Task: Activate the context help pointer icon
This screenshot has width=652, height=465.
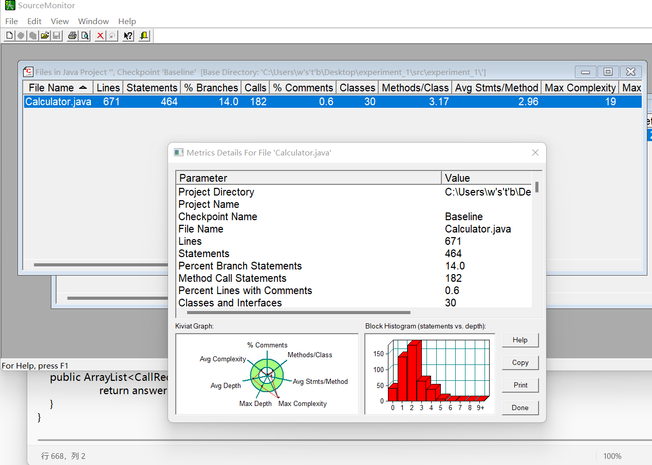Action: point(128,35)
